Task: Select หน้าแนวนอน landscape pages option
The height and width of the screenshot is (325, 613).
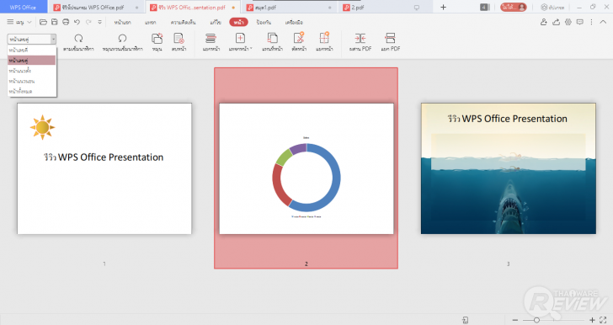Action: (32, 81)
